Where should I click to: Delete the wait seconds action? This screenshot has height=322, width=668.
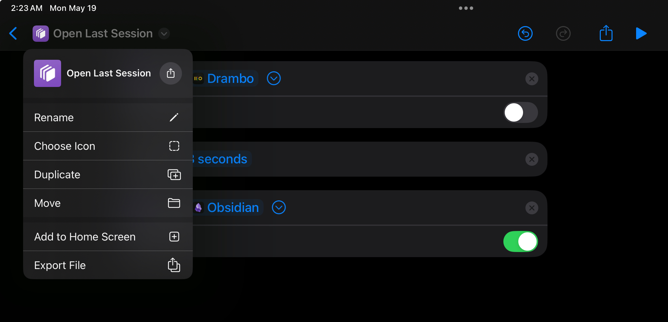532,159
